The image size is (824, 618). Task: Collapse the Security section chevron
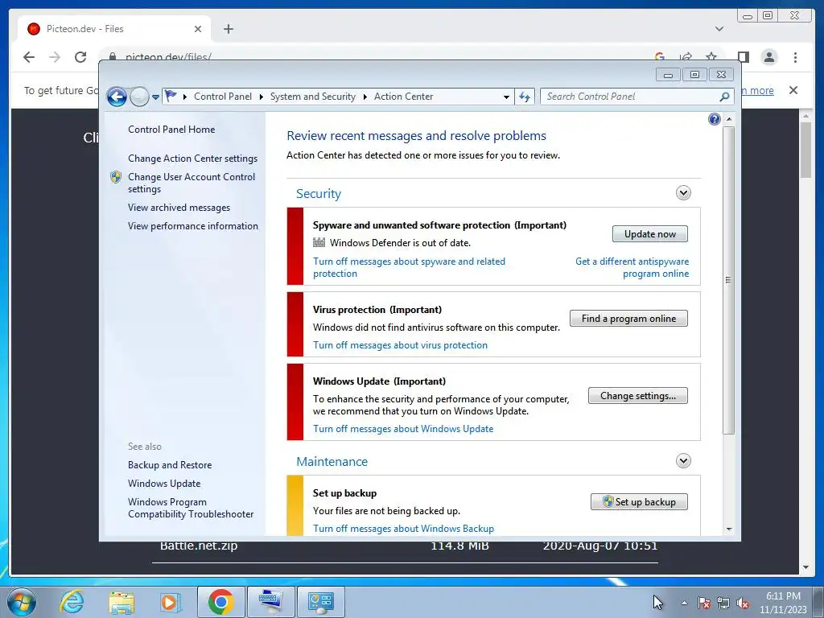(683, 193)
